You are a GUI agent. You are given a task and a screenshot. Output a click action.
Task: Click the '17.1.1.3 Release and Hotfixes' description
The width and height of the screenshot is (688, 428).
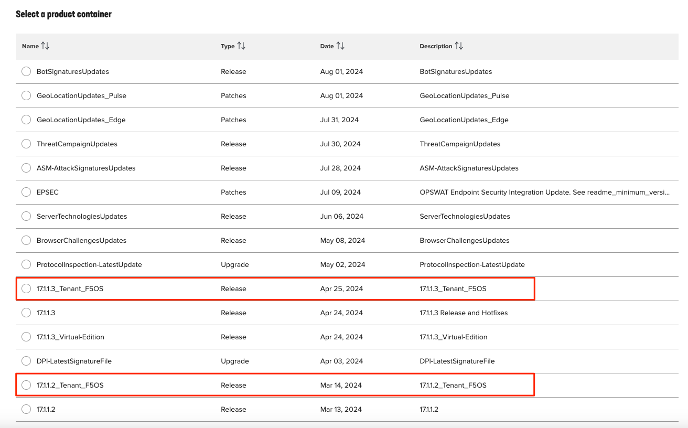(x=464, y=313)
